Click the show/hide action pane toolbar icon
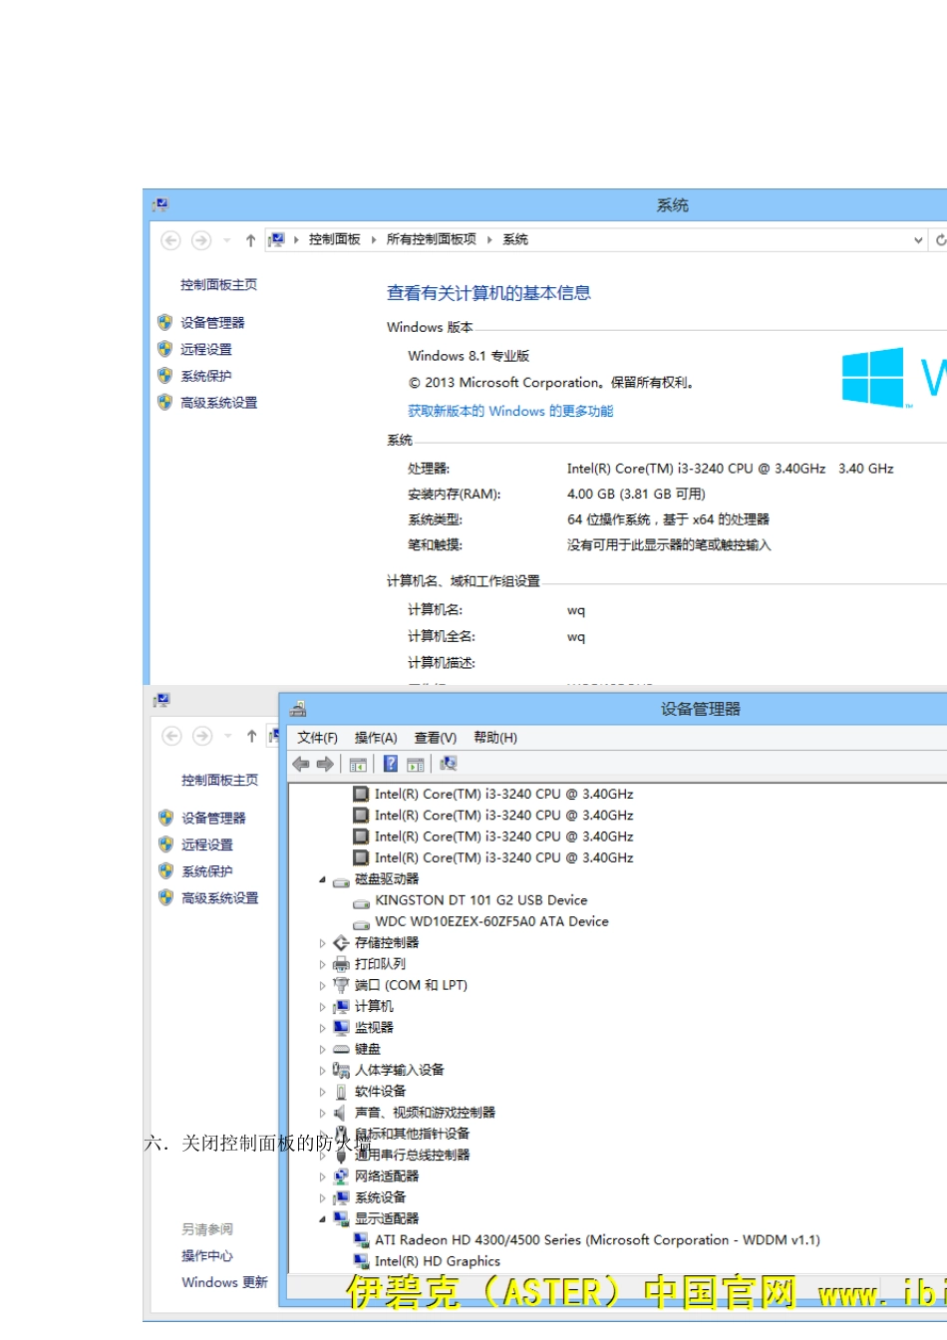Image resolution: width=947 pixels, height=1340 pixels. 416,765
